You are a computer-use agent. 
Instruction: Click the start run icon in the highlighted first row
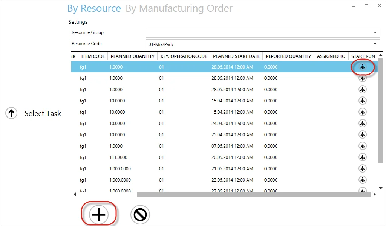coord(362,67)
